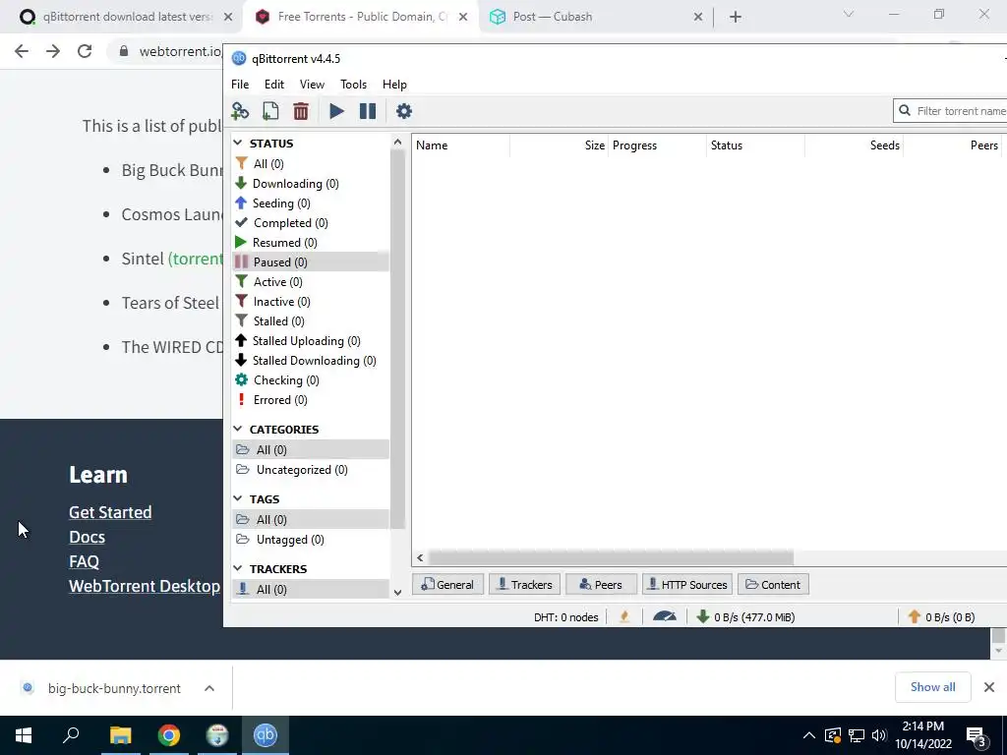
Task: Select Seeding (0) status filter
Action: click(311, 203)
